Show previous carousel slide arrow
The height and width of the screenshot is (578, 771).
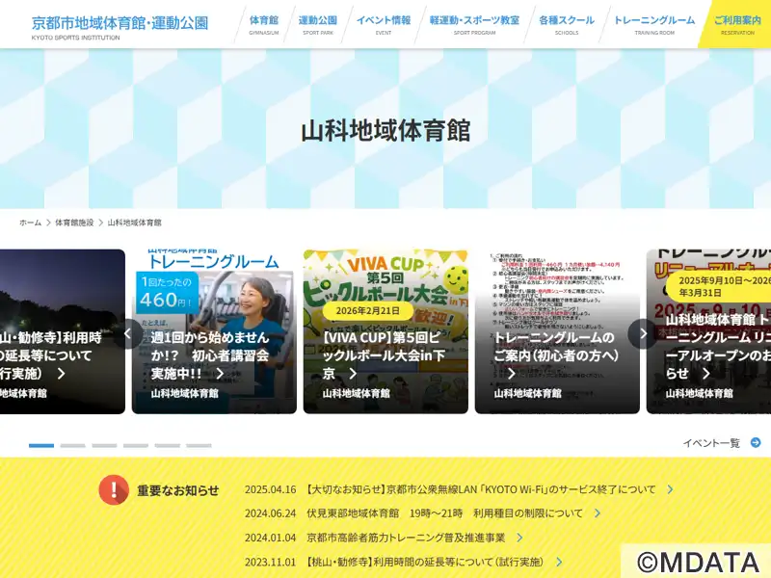pos(127,333)
